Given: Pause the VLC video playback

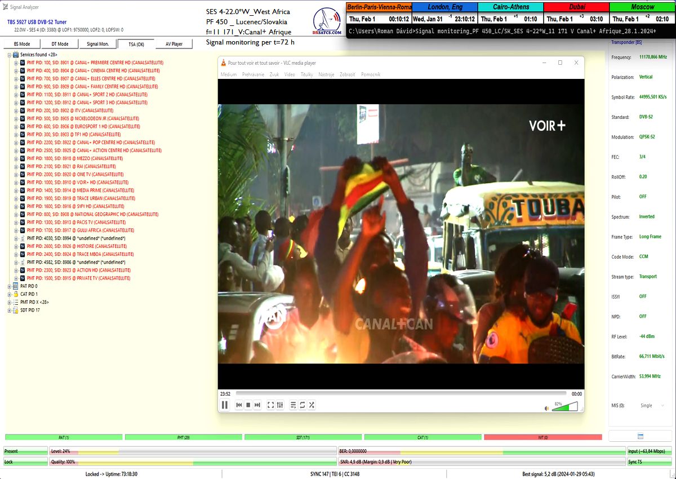Looking at the screenshot, I should click(225, 405).
